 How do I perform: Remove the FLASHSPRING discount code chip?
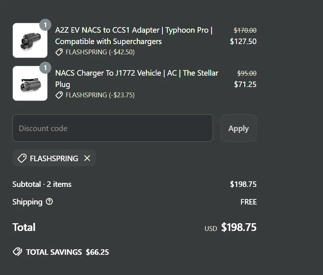(87, 158)
